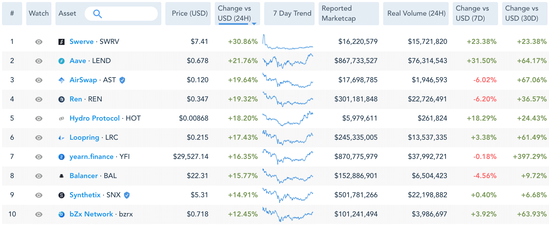Click the AirSwap verified badge icon
This screenshot has width=549, height=225.
[x=122, y=80]
